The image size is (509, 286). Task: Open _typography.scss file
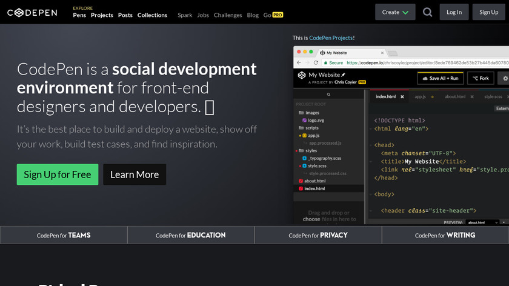click(x=322, y=158)
